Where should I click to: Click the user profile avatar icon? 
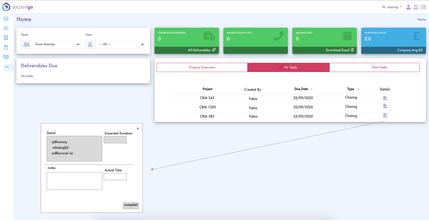(x=408, y=7)
